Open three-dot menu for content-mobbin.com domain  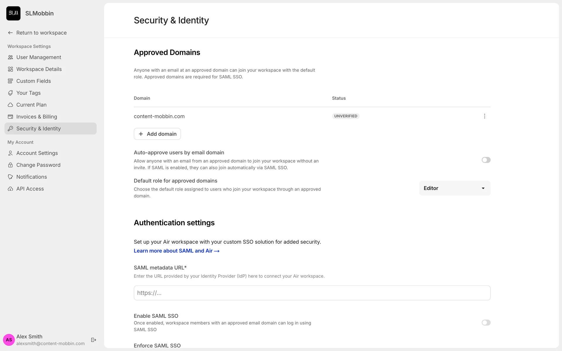coord(485,116)
